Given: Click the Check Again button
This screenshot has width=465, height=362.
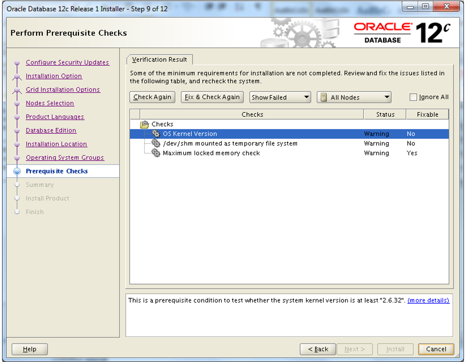Looking at the screenshot, I should 152,97.
